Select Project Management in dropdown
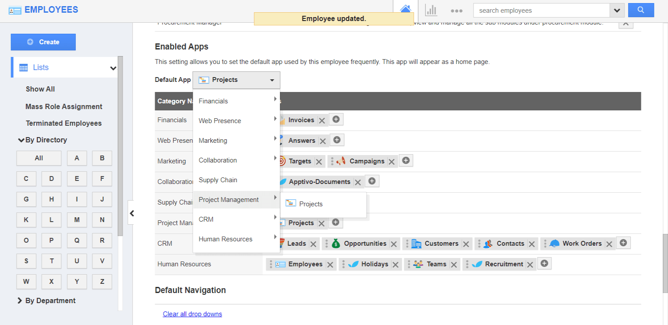 point(236,200)
